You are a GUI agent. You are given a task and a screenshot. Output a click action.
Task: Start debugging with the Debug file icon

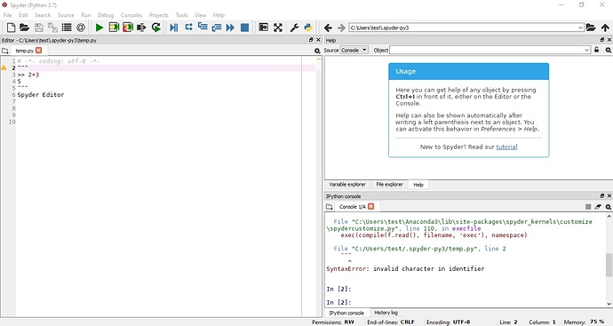click(174, 28)
